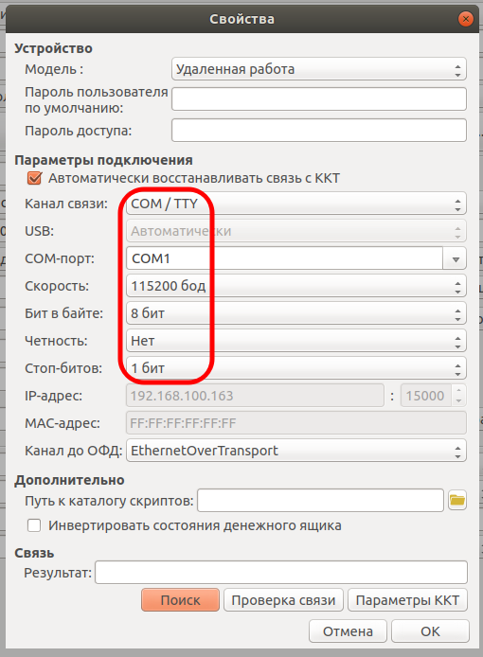Open Канал до ОФД EthernetOverTransport dropdown

296,451
